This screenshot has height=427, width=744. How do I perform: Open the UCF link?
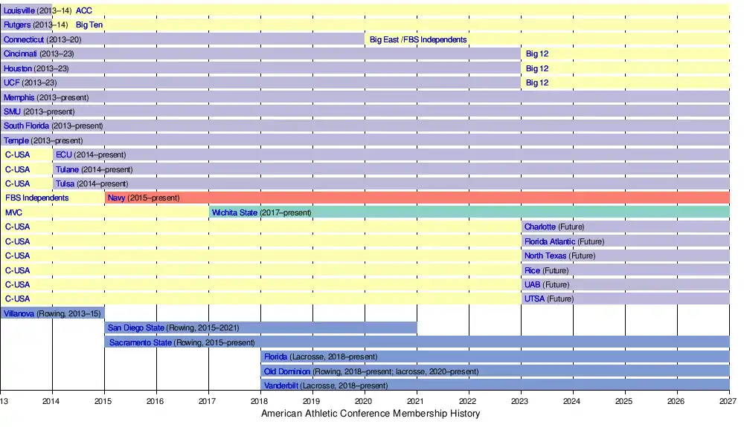(x=11, y=82)
